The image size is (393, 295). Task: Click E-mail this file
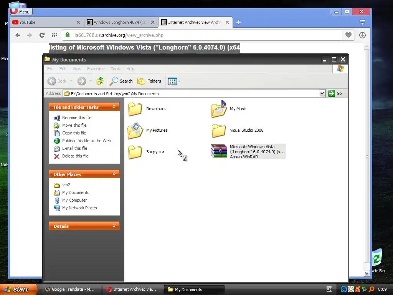tap(75, 148)
